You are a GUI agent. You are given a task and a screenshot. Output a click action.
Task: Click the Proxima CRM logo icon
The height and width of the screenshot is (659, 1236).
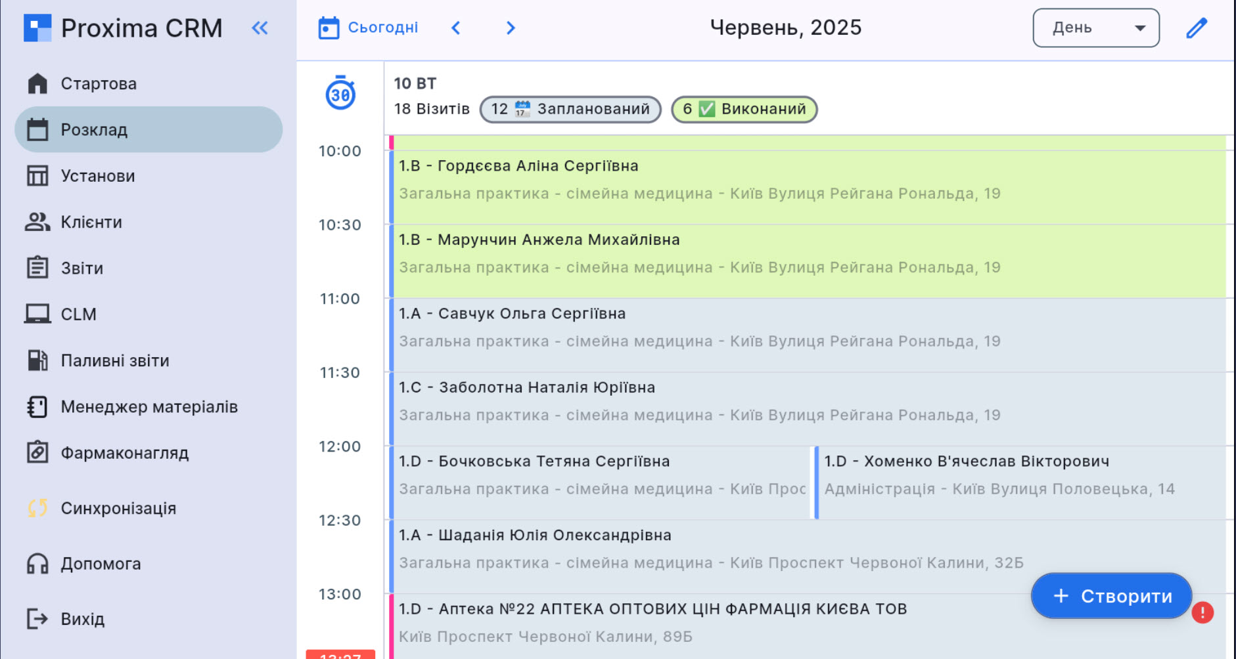click(x=37, y=28)
